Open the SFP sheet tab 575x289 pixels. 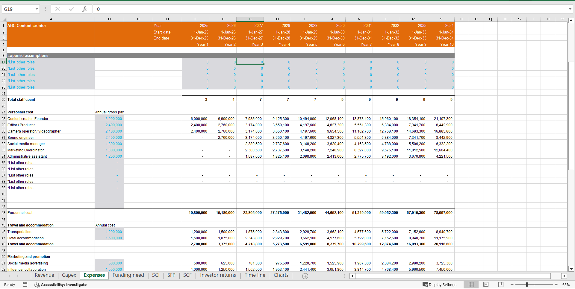[x=171, y=275]
